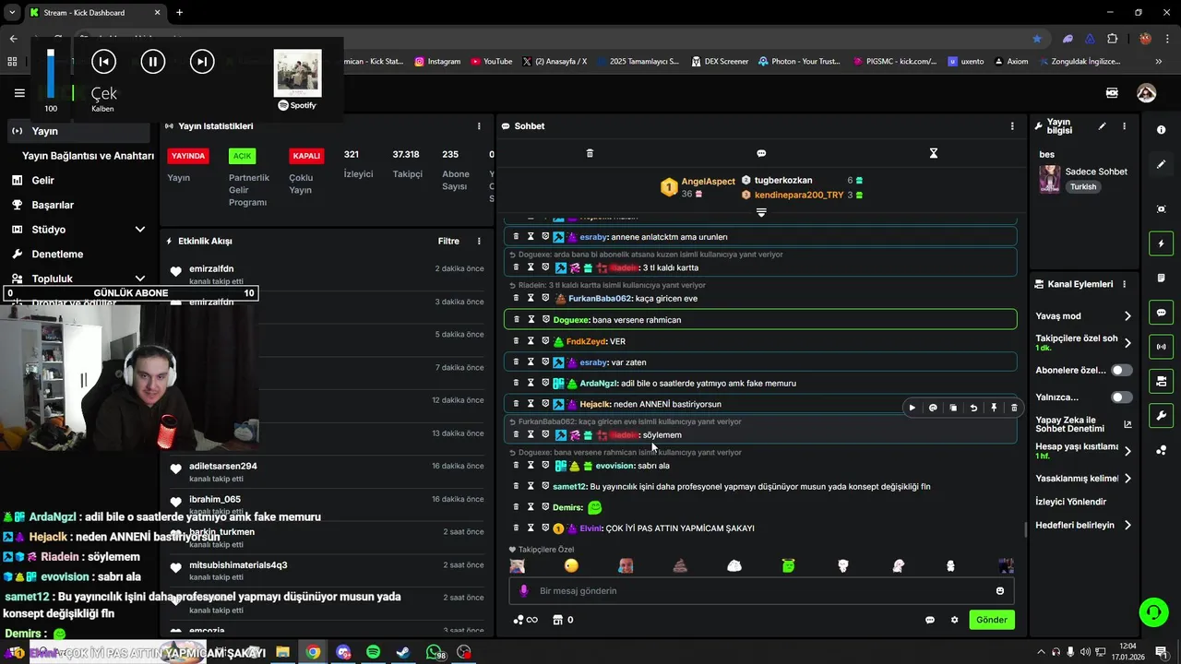The height and width of the screenshot is (664, 1181).
Task: Click the info icon in right rail
Action: (1161, 130)
